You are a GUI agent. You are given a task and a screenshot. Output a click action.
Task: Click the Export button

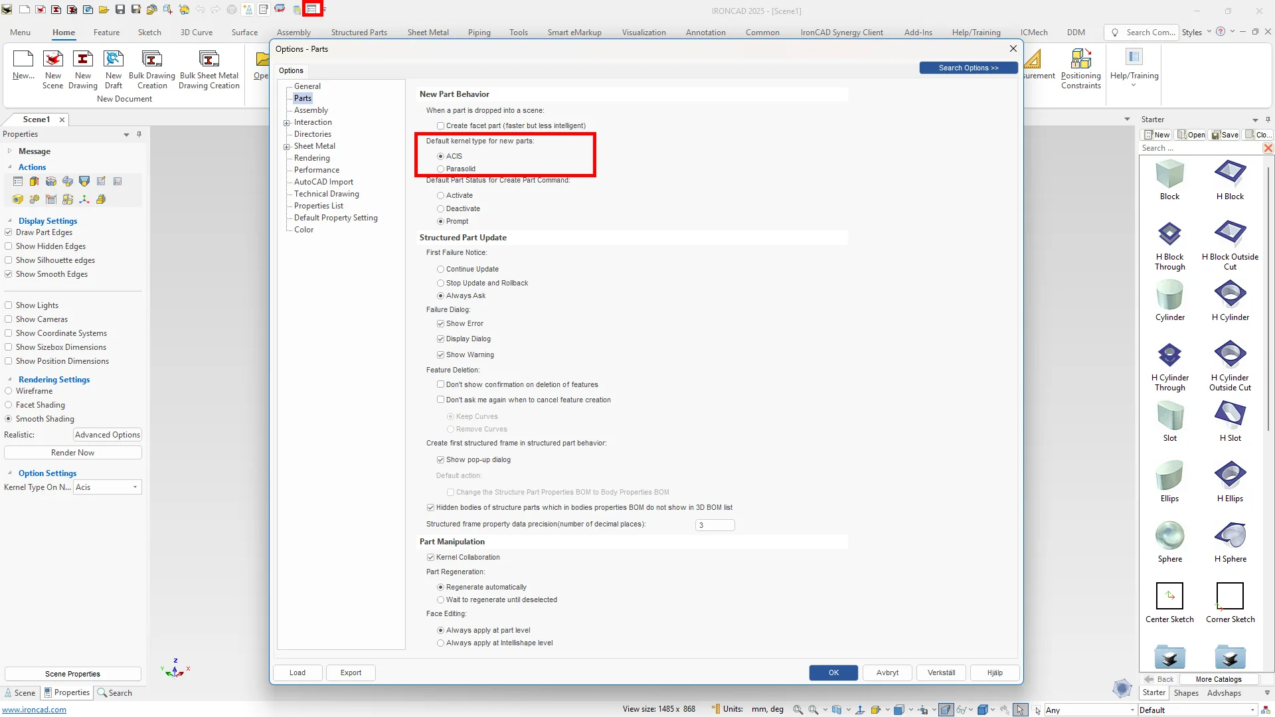351,673
